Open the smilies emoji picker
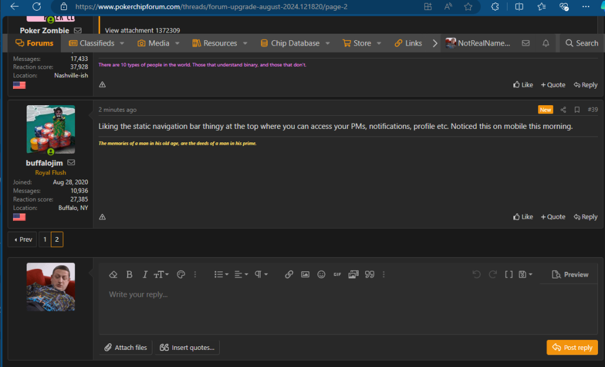Screen dimensions: 605x367 tap(321, 274)
